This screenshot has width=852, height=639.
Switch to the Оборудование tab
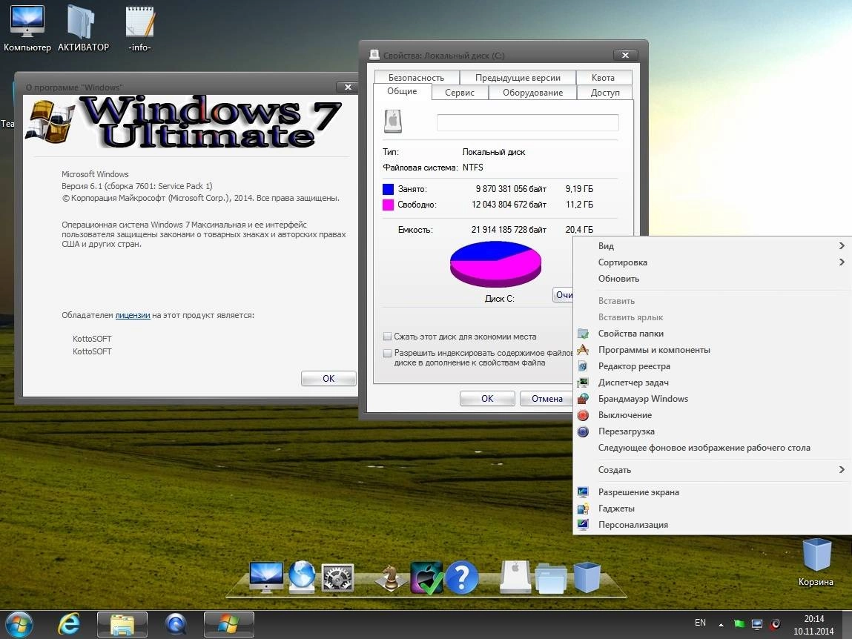(x=532, y=93)
